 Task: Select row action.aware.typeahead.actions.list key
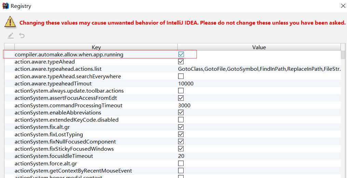coord(58,69)
